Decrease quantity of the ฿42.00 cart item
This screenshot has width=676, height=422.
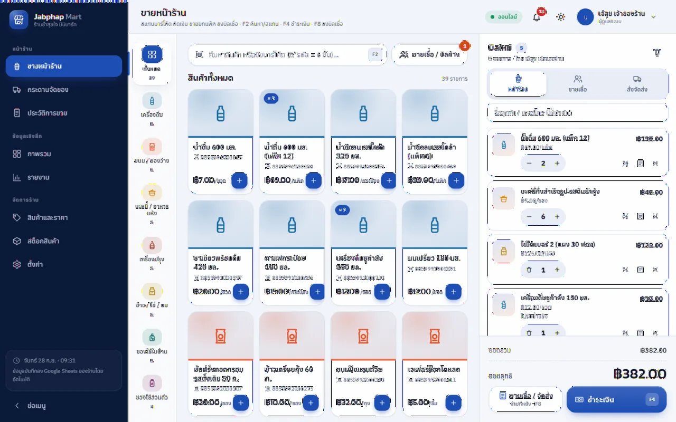click(x=529, y=217)
